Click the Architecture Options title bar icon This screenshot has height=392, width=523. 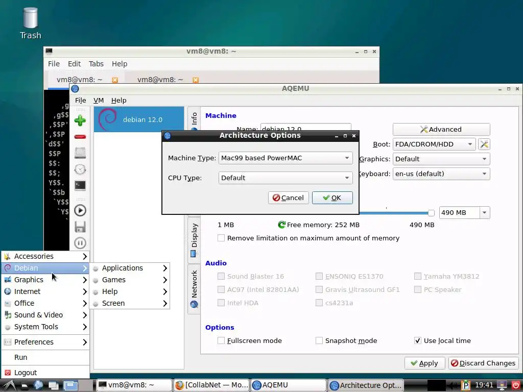(168, 136)
